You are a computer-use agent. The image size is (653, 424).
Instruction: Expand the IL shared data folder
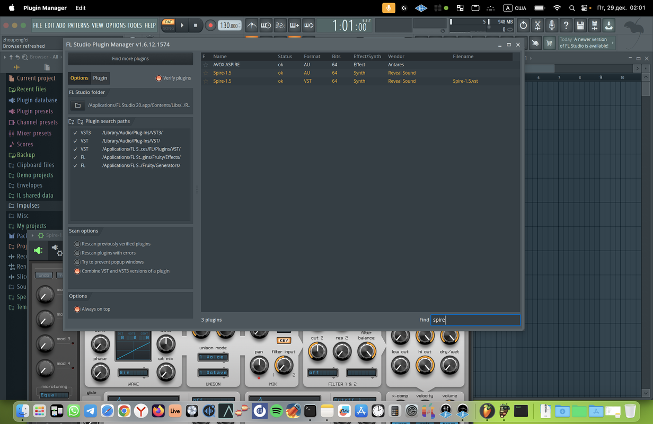click(x=35, y=196)
